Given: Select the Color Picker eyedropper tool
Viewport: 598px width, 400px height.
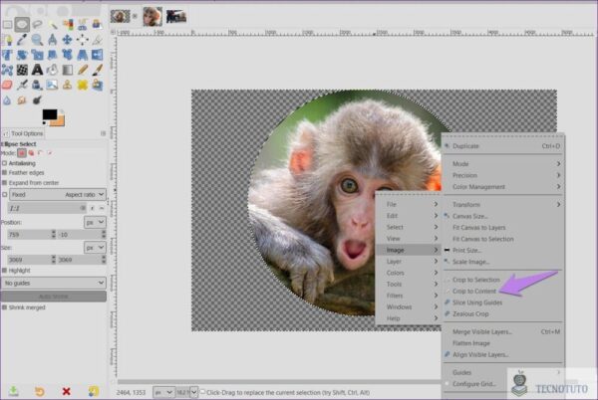Looking at the screenshot, I should click(x=22, y=40).
